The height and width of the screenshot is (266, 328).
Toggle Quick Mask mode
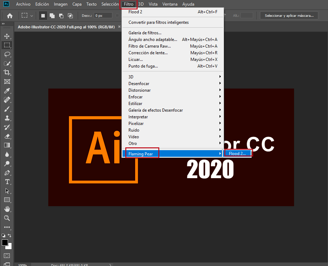click(x=7, y=255)
